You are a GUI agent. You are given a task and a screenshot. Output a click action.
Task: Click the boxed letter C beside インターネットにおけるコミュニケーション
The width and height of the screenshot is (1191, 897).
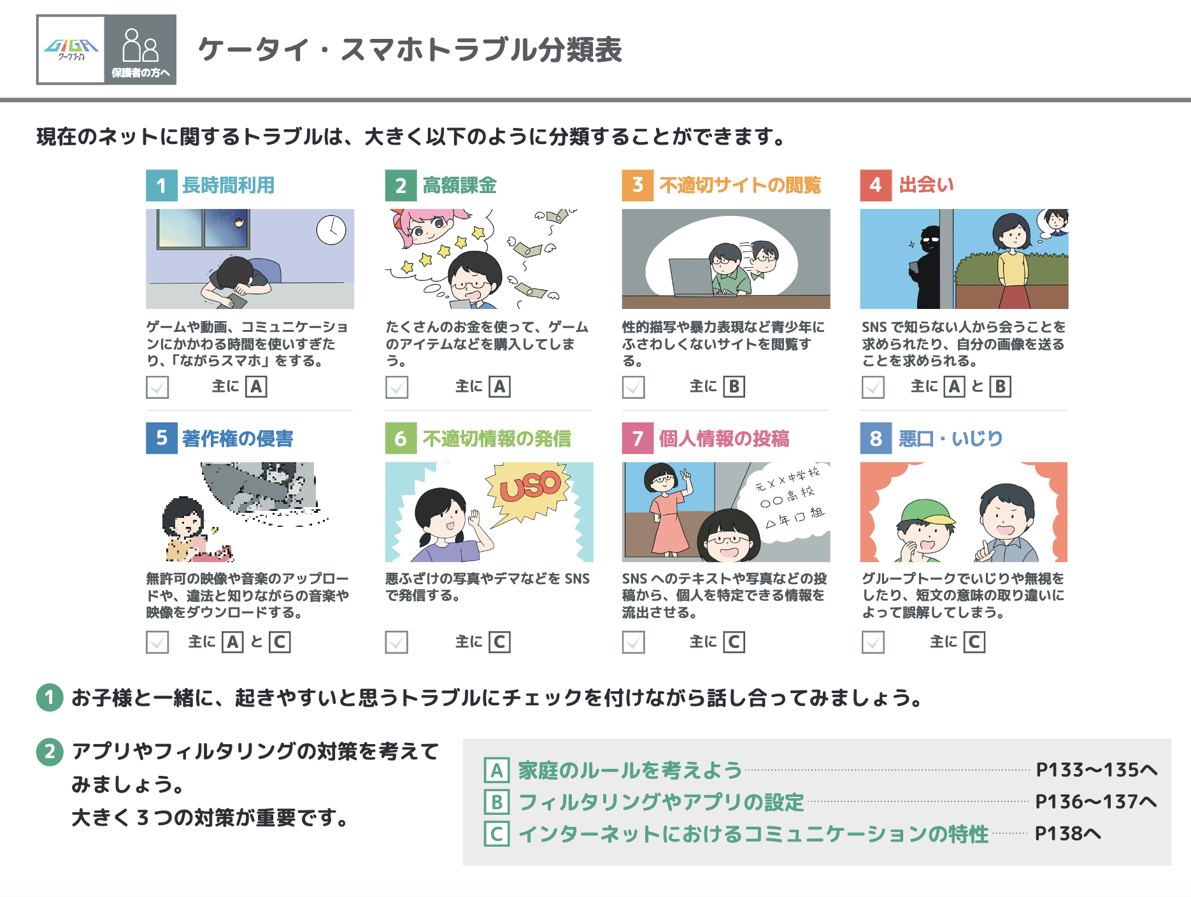(497, 834)
